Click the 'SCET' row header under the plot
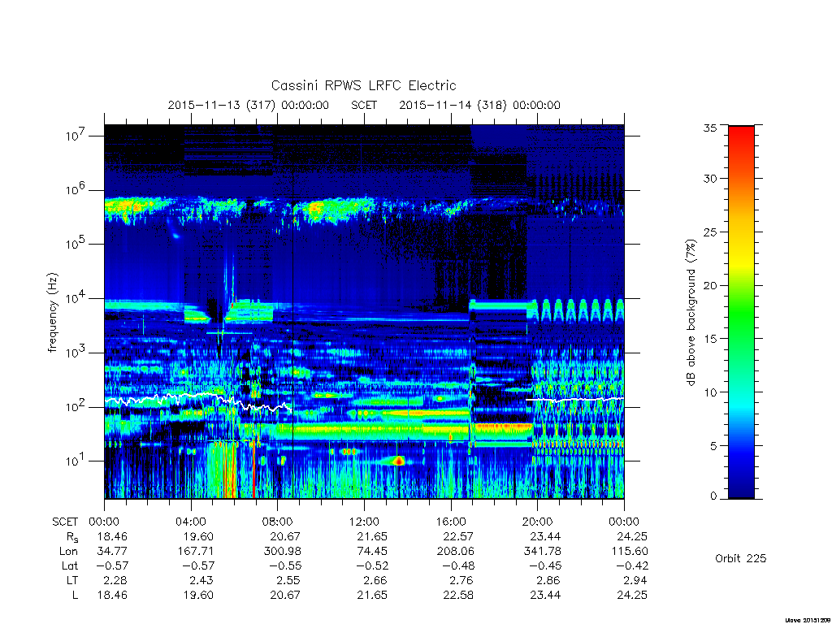Screen dimensions: 832x624 [x=65, y=522]
